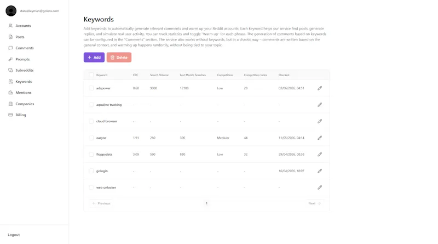Check the gologin row checkbox
Image resolution: width=438 pixels, height=244 pixels.
click(x=91, y=171)
